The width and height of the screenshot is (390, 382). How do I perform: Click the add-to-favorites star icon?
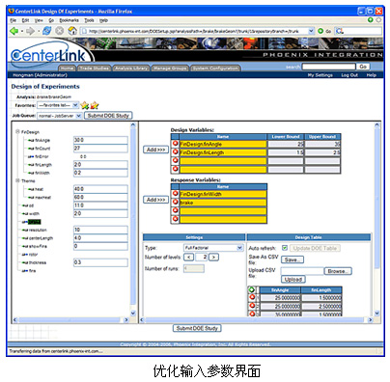coord(85,105)
